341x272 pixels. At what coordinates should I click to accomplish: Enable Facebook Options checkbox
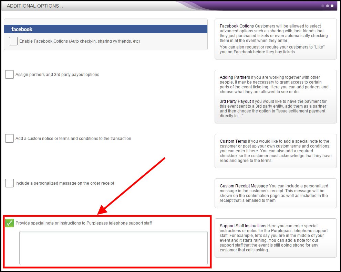(x=13, y=41)
